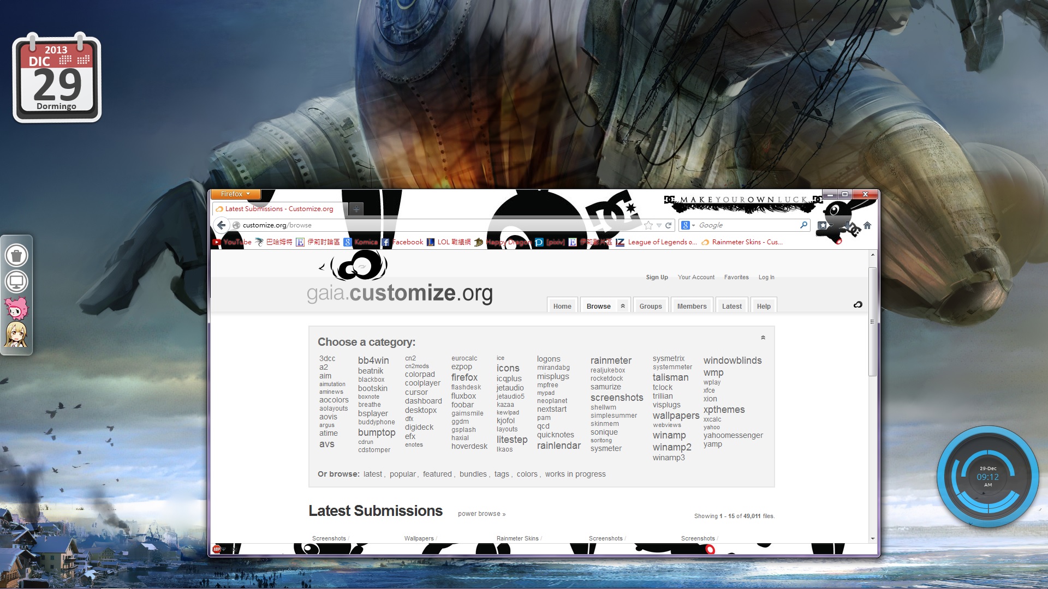Go back with the browser back arrow
Screen dimensions: 1048x589
[221, 225]
